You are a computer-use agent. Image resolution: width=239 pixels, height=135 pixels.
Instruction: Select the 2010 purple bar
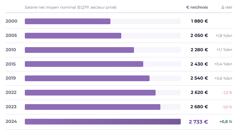pyautogui.click(x=80, y=50)
